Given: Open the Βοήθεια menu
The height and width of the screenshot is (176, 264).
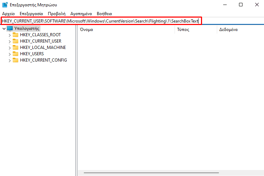Looking at the screenshot, I should point(105,14).
